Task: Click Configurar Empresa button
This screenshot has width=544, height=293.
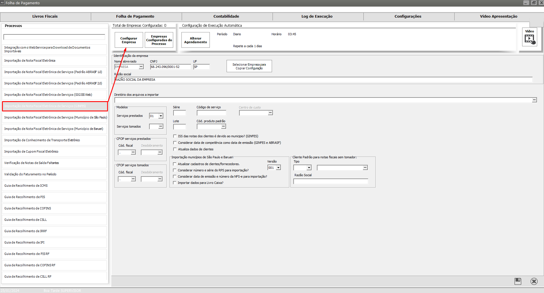Action: [x=129, y=40]
